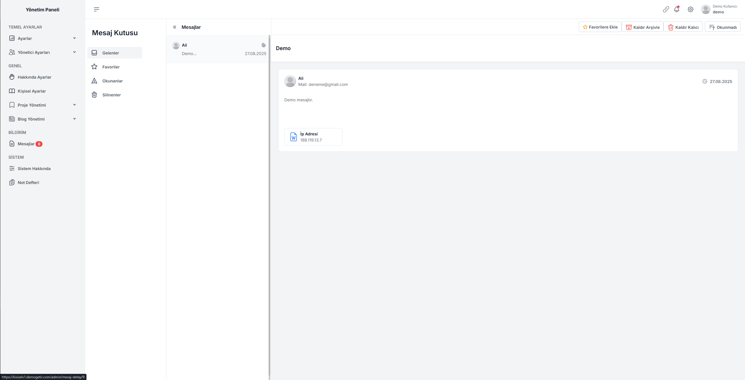Archive message using Kaldır Arşivle button
The height and width of the screenshot is (380, 745).
click(x=643, y=27)
